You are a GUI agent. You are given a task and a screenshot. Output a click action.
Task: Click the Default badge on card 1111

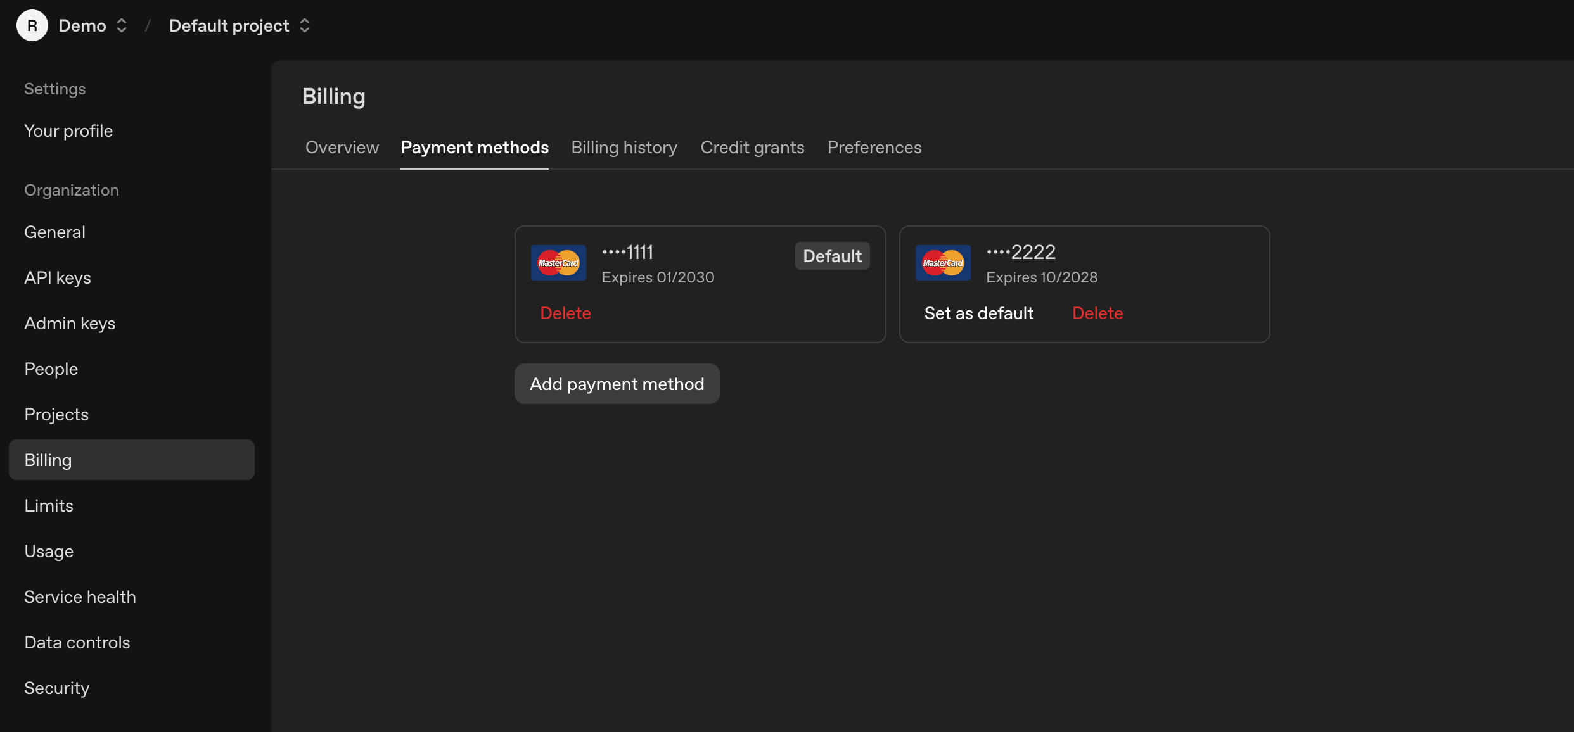832,256
